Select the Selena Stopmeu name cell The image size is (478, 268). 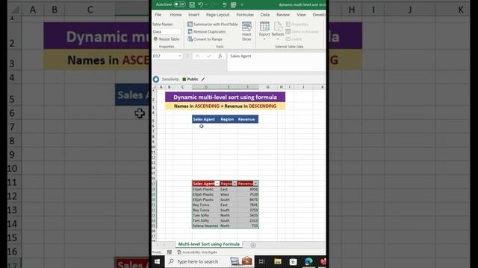206,226
